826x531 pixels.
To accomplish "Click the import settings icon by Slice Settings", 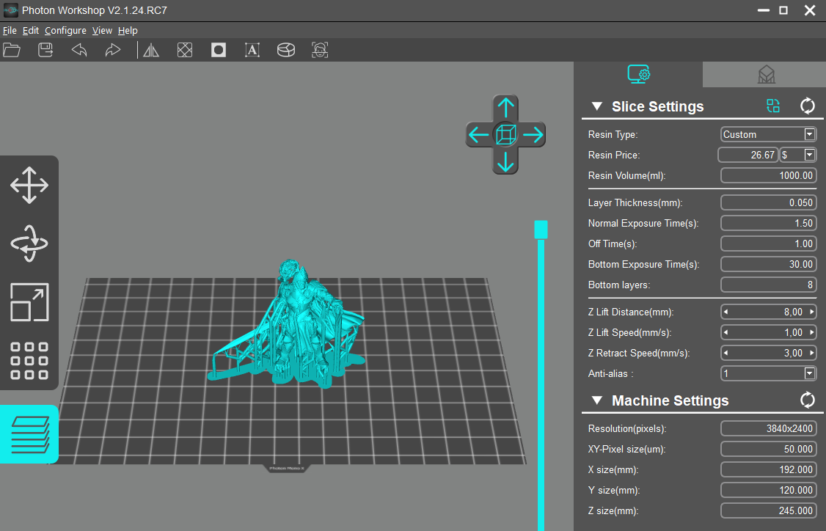I will (x=772, y=106).
